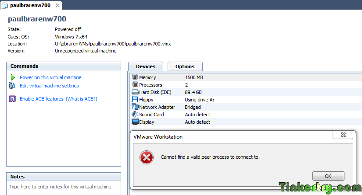Click the 89.4 GB disk value

[x=193, y=92]
